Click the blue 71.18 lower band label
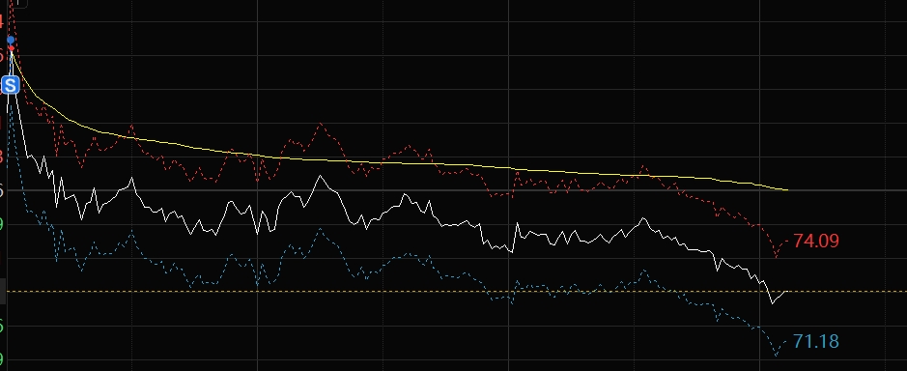 (x=815, y=341)
